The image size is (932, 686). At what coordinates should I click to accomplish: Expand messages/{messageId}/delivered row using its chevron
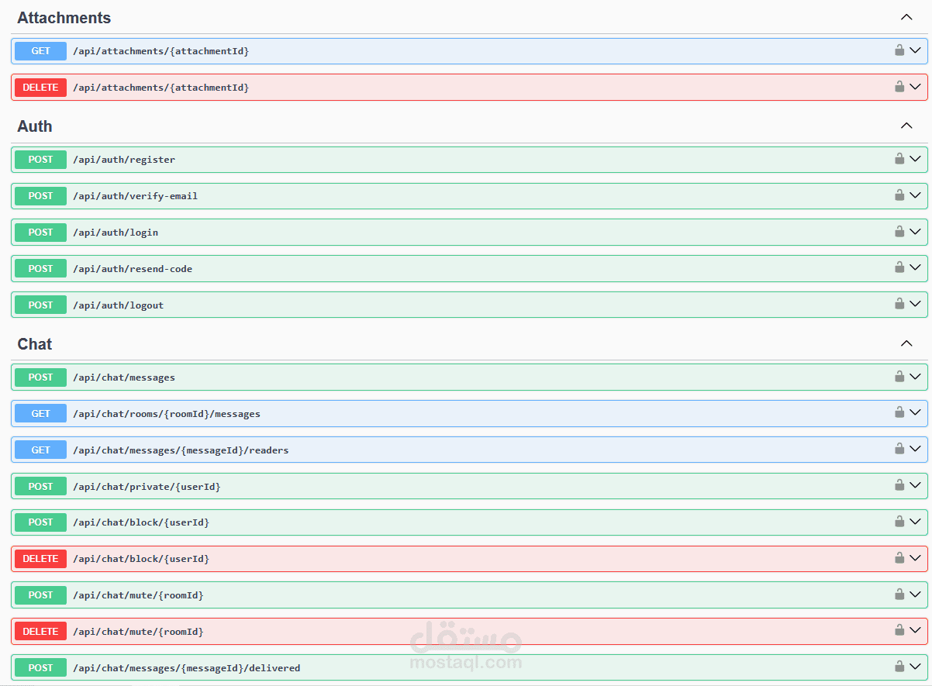[x=916, y=667]
